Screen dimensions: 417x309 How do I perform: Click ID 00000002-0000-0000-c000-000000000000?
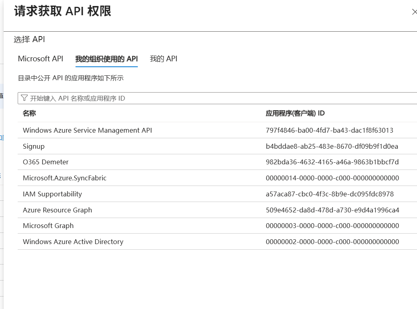[x=332, y=242]
